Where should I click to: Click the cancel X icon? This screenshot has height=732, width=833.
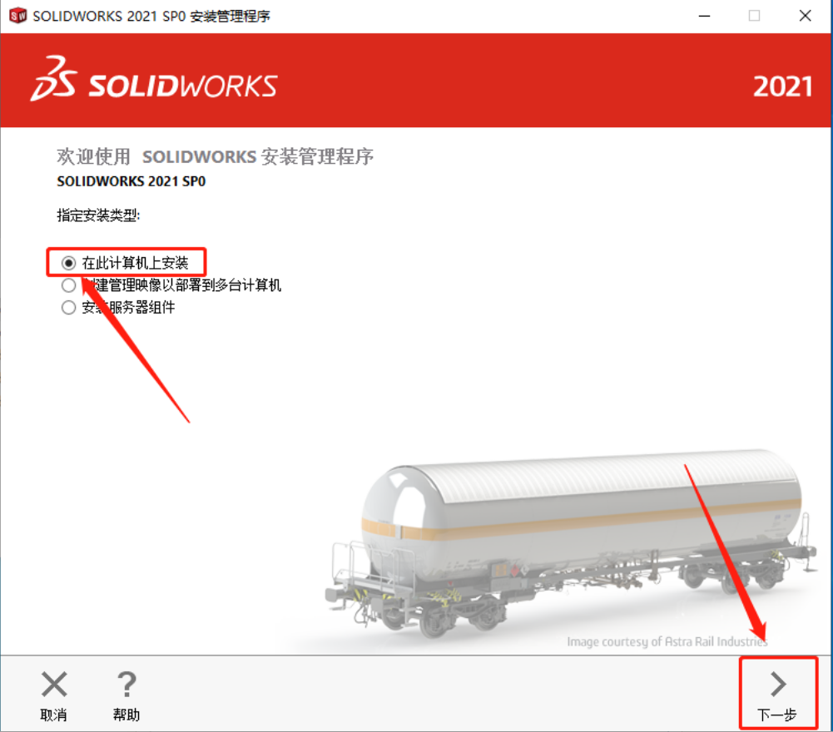click(54, 684)
